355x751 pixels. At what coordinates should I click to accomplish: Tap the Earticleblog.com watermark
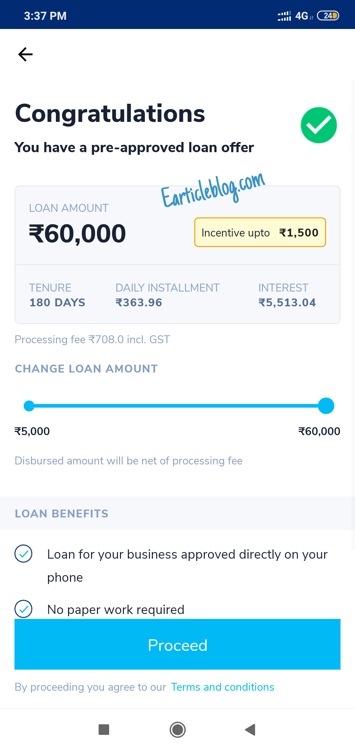click(x=213, y=190)
